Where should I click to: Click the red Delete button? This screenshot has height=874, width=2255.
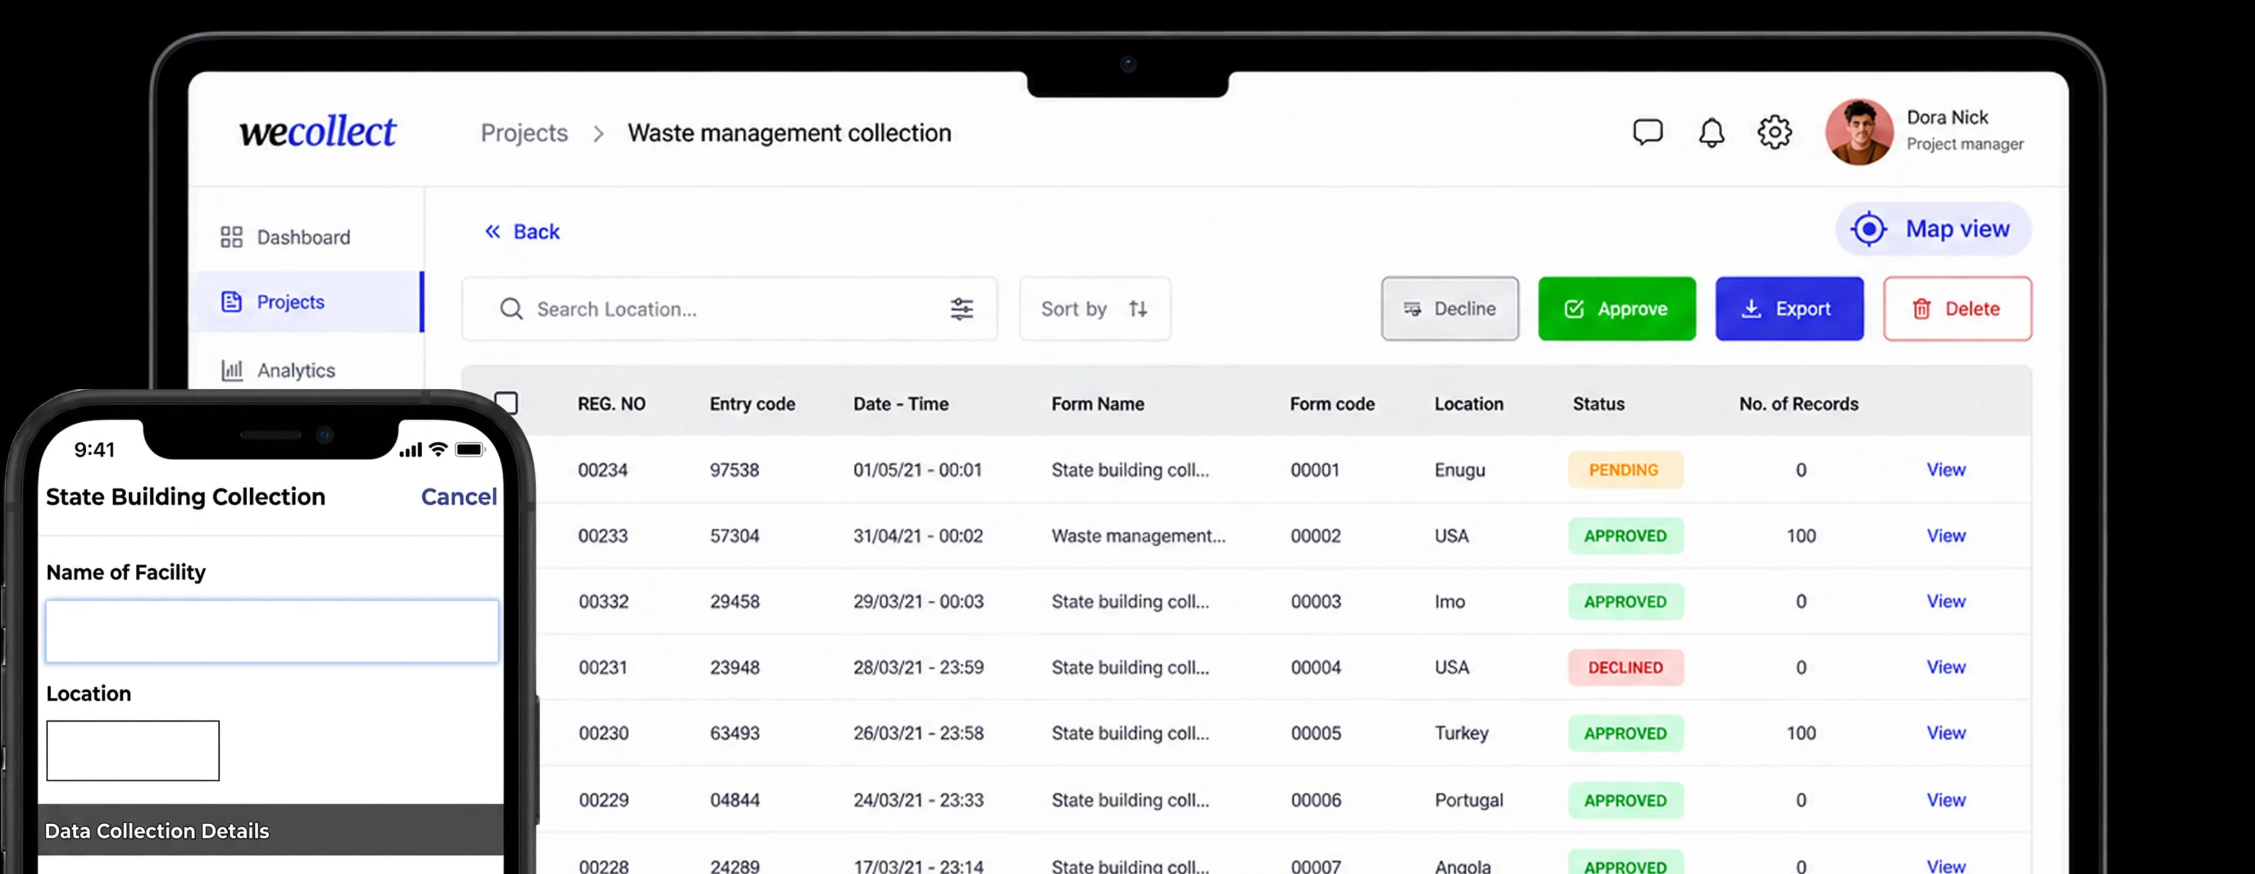click(1957, 309)
